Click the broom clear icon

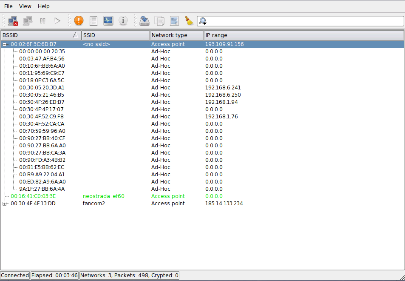189,21
